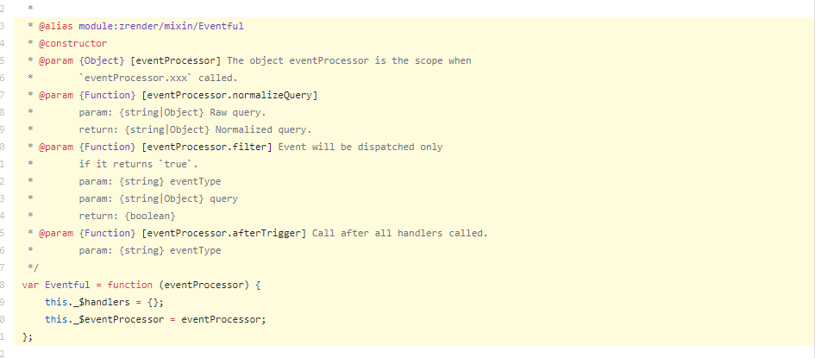This screenshot has height=358, width=827.
Task: Click the 'var' keyword
Action: click(30, 285)
